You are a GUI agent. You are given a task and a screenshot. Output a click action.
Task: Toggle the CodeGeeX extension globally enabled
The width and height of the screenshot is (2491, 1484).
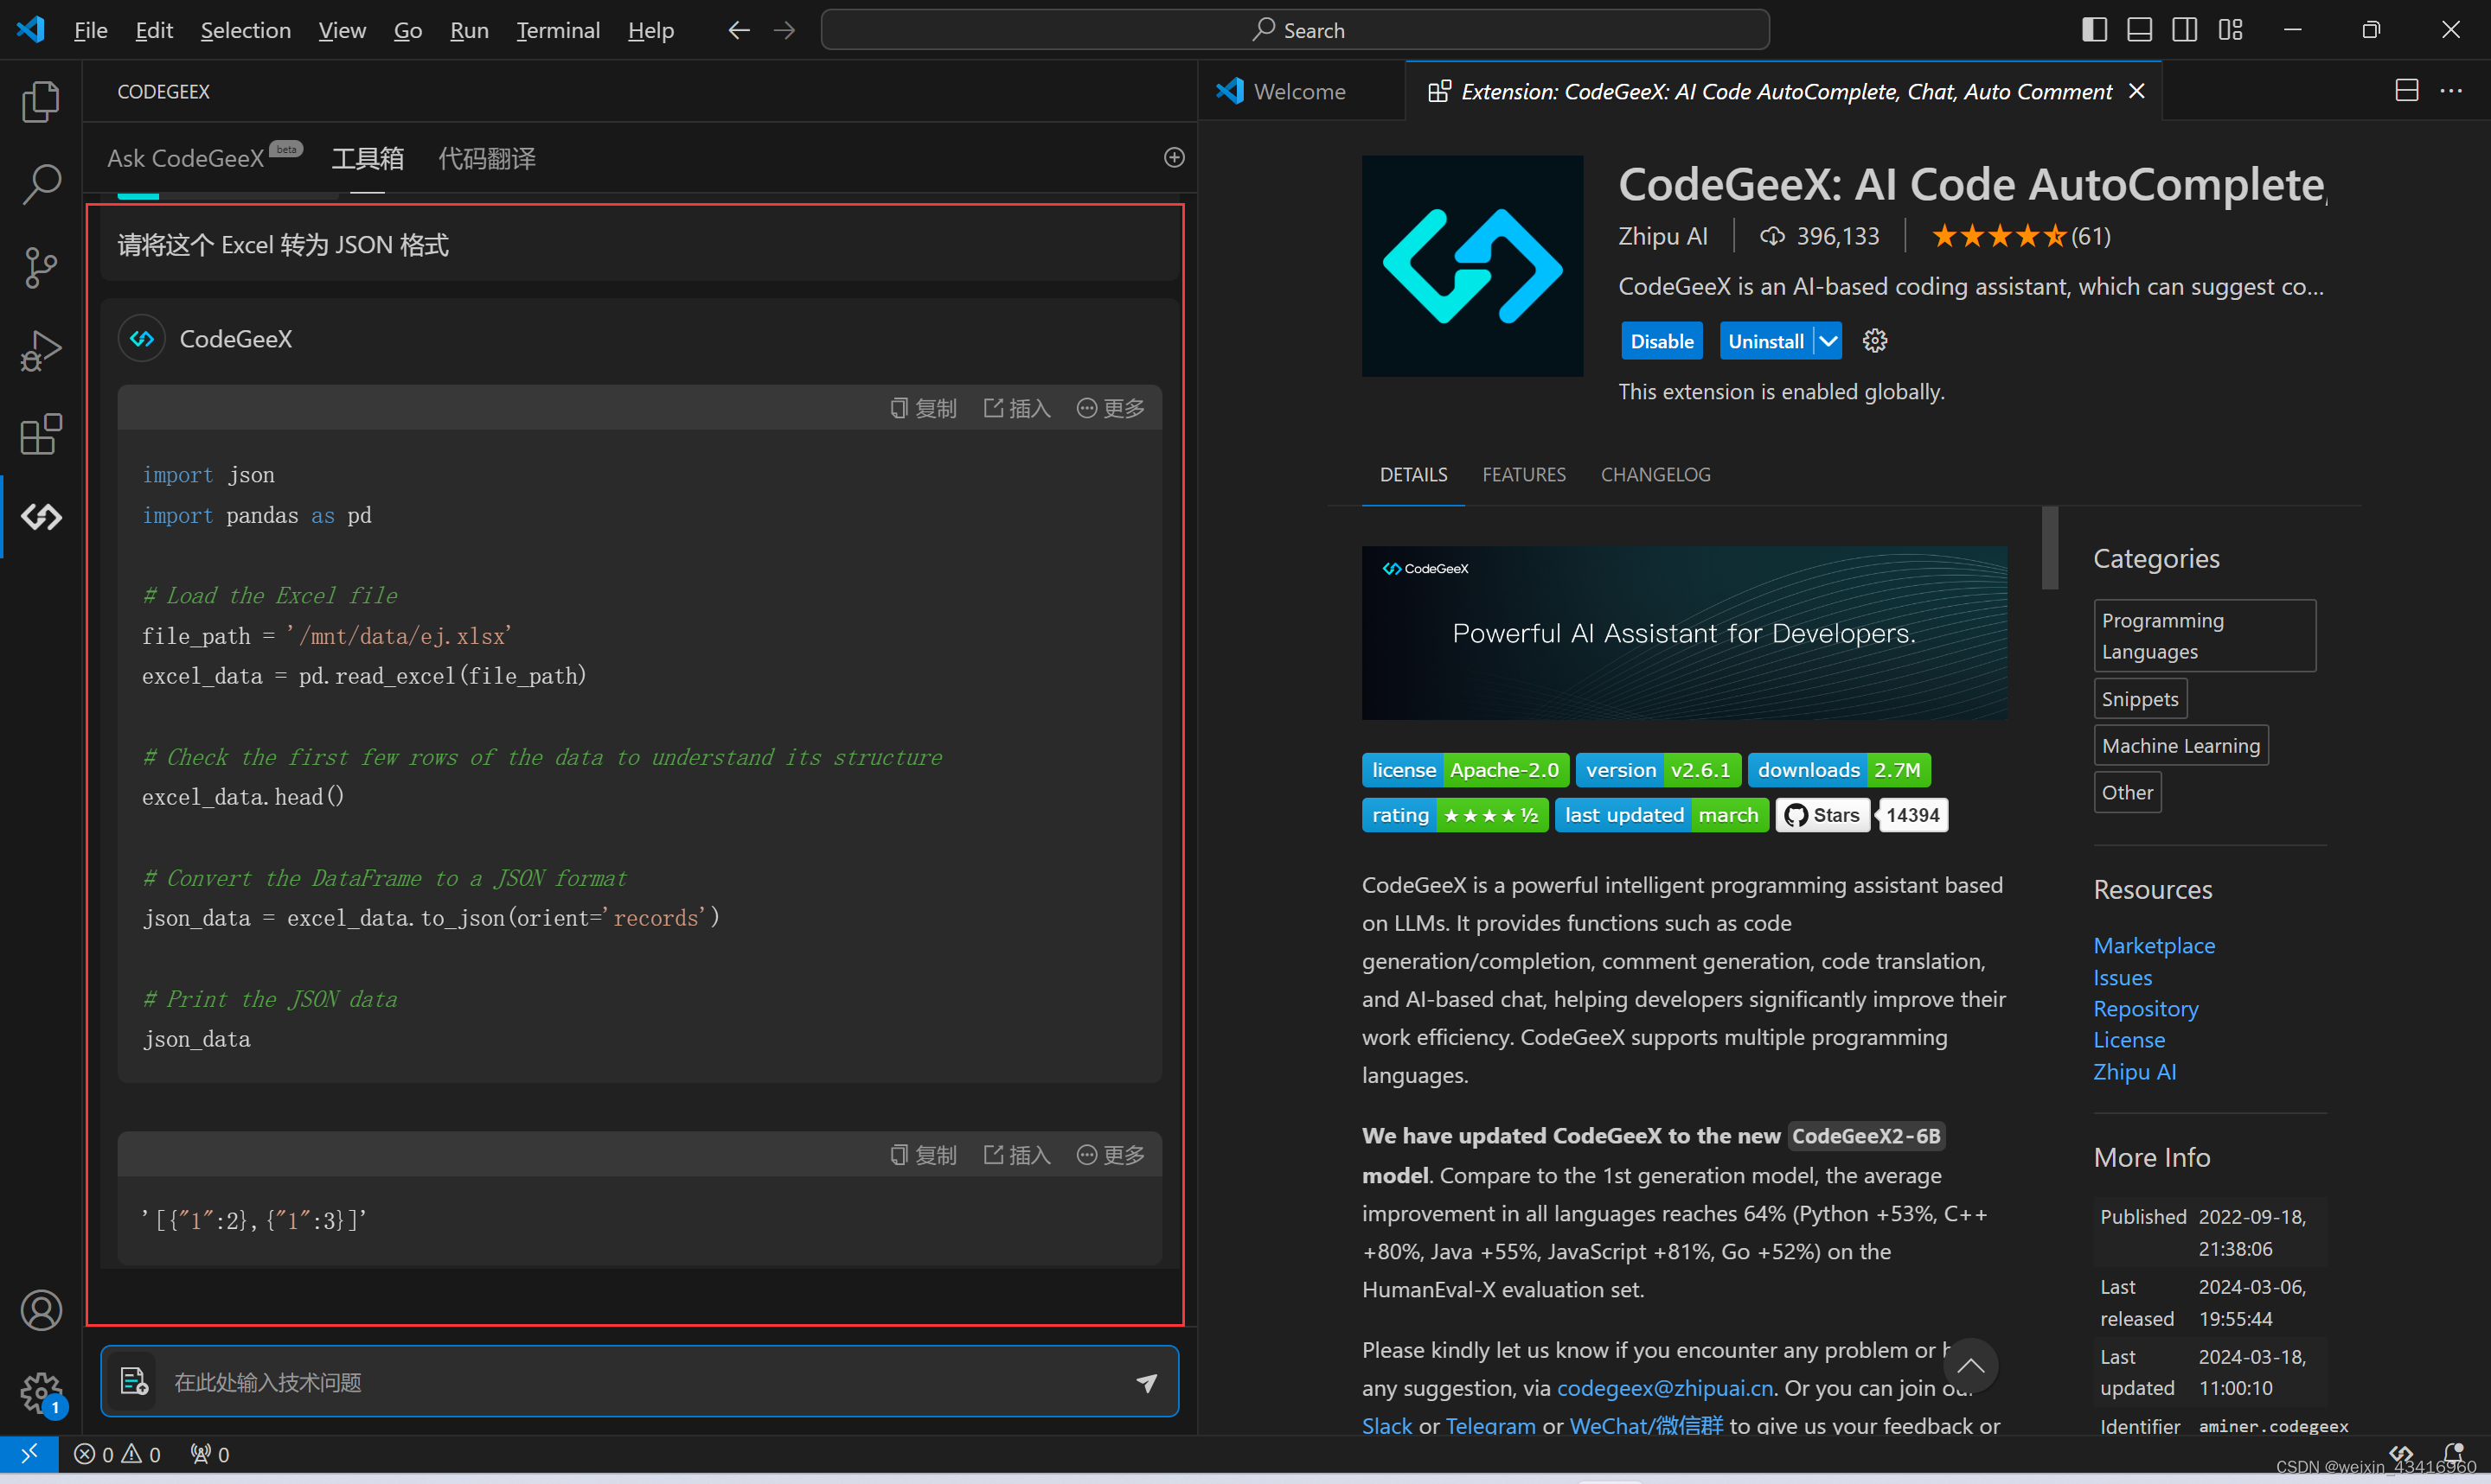pos(1658,339)
